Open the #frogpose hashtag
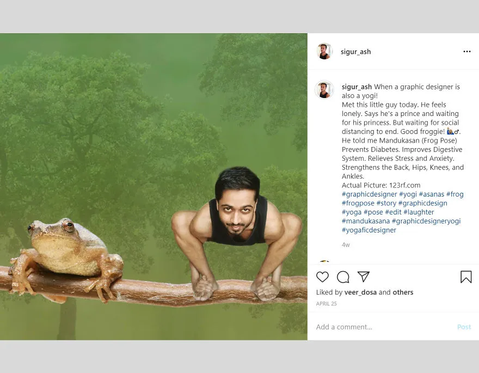Viewport: 479px width, 373px height. (358, 203)
